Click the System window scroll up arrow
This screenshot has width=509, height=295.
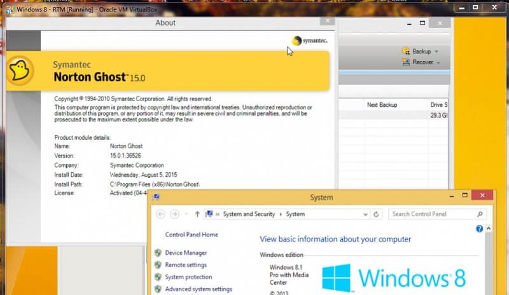click(x=488, y=229)
